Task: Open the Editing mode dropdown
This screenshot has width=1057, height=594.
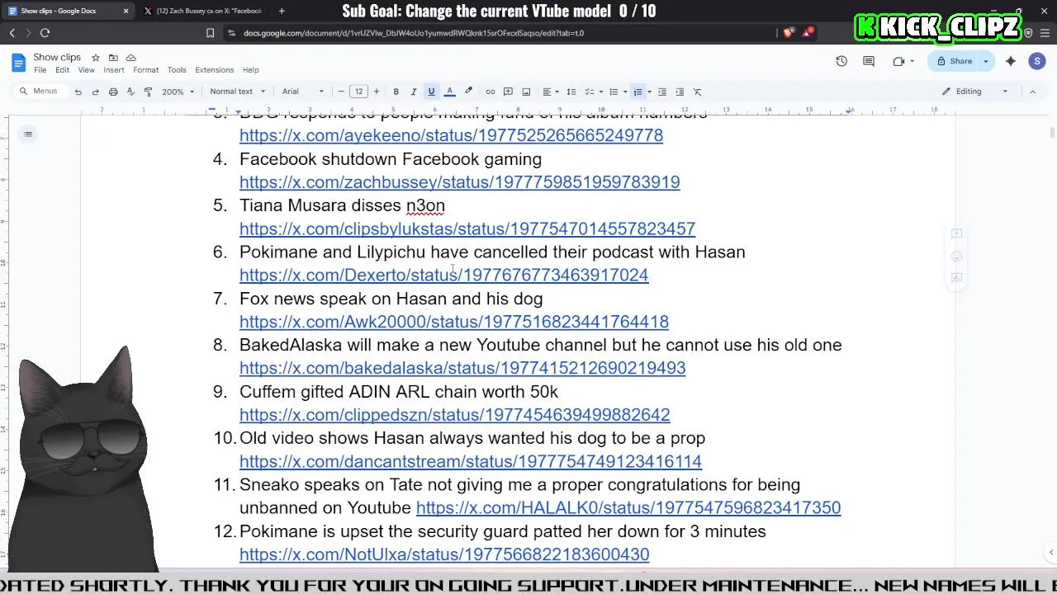Action: (x=976, y=92)
